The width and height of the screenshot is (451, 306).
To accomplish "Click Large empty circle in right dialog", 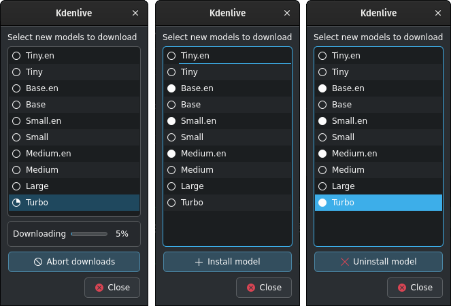I will point(322,186).
